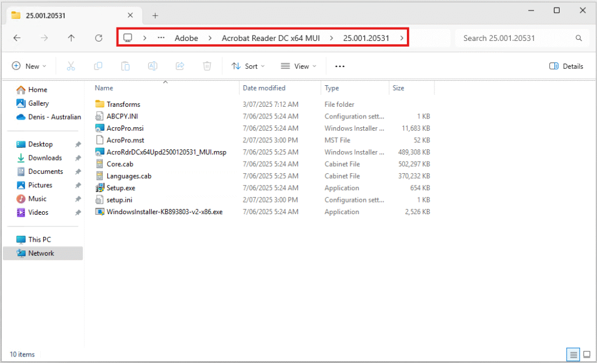Click the Rename icon in toolbar

(152, 67)
